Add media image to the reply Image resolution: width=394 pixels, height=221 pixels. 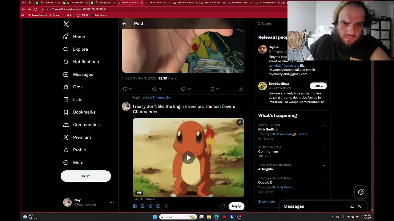(x=135, y=206)
